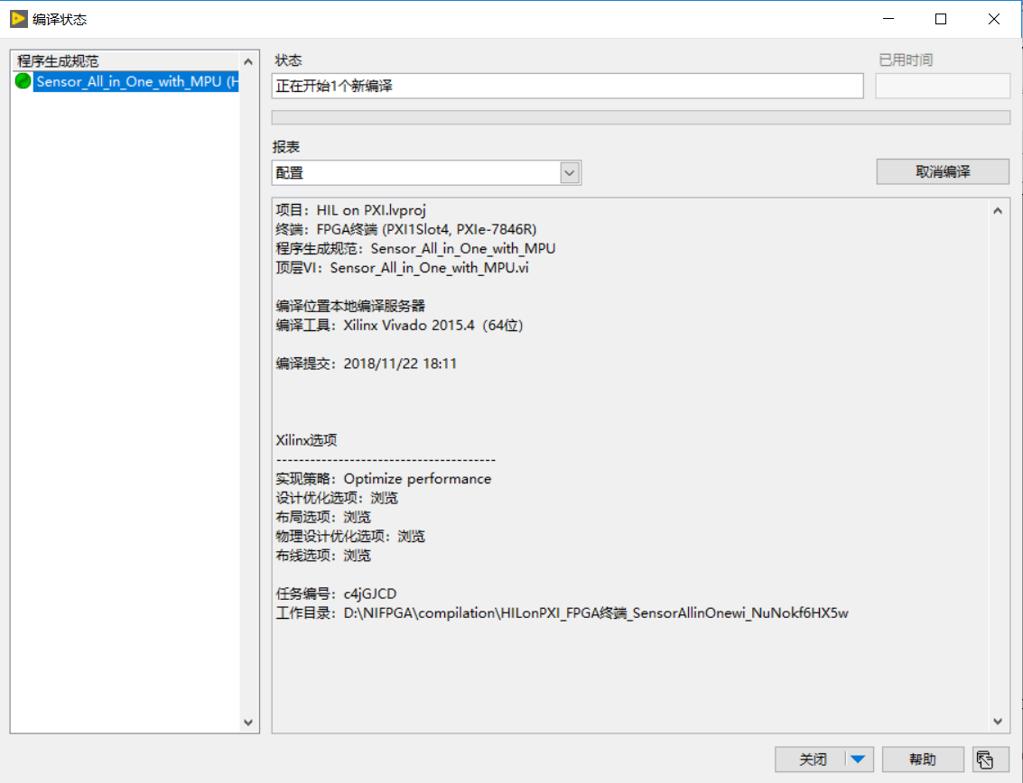Click the 帮助 help button

(923, 760)
